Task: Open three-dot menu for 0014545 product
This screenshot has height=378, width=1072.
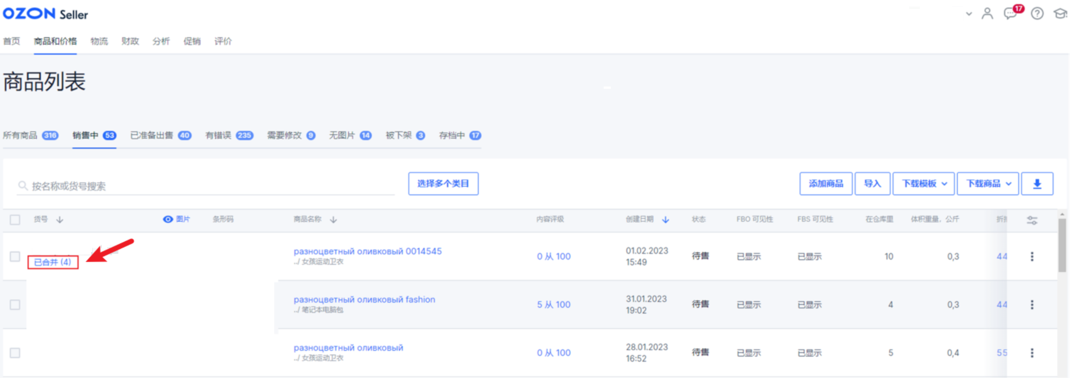Action: pyautogui.click(x=1032, y=256)
